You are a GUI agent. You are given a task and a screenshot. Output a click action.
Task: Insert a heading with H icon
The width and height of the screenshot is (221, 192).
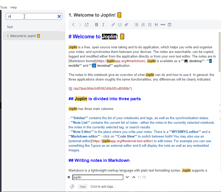point(156,25)
